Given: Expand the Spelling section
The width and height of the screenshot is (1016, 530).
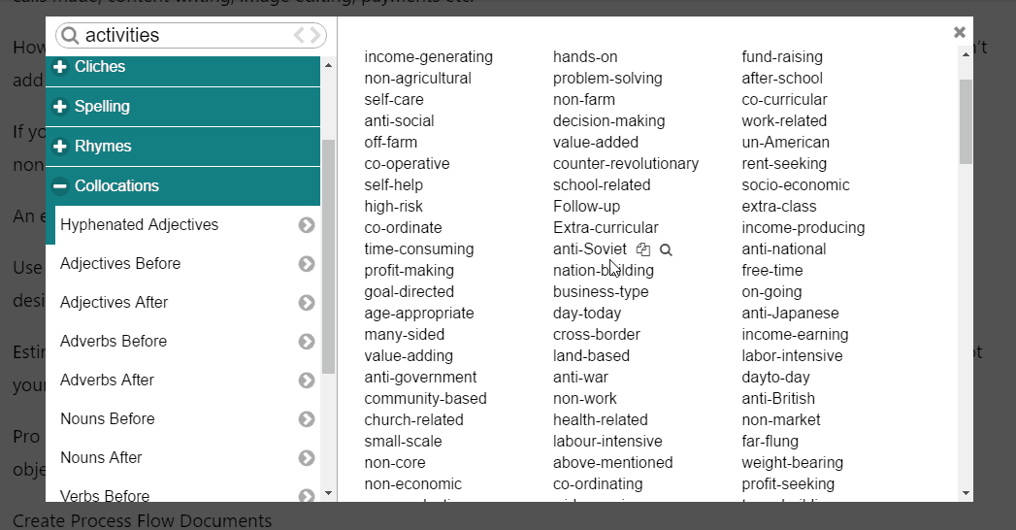Looking at the screenshot, I should click(x=182, y=107).
